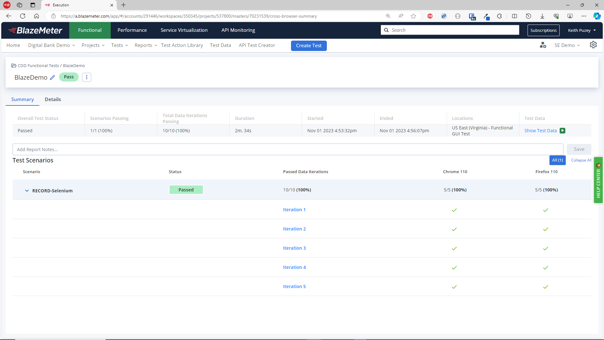Click the BlazeMeter logo
604x340 pixels.
click(x=35, y=30)
